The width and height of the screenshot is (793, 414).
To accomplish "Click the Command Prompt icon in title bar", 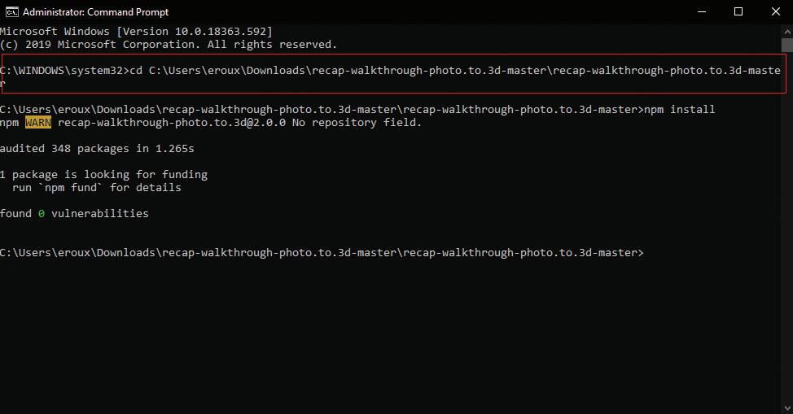I will click(12, 11).
